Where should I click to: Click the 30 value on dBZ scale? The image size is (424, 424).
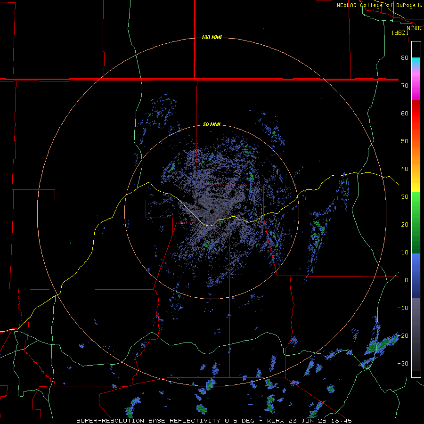pos(405,196)
